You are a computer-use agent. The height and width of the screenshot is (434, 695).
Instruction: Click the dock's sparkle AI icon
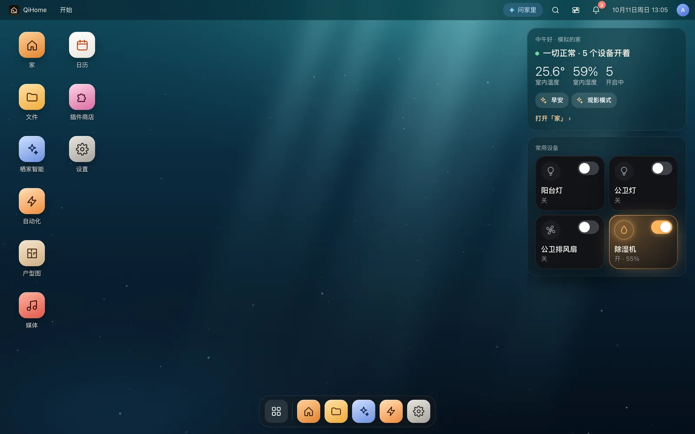(x=364, y=411)
